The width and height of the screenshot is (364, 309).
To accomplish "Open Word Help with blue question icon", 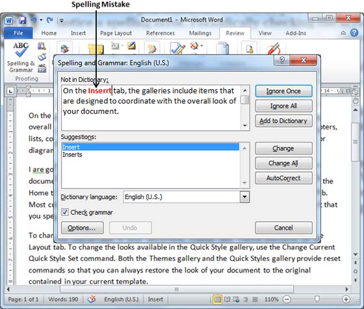I will coord(354,33).
